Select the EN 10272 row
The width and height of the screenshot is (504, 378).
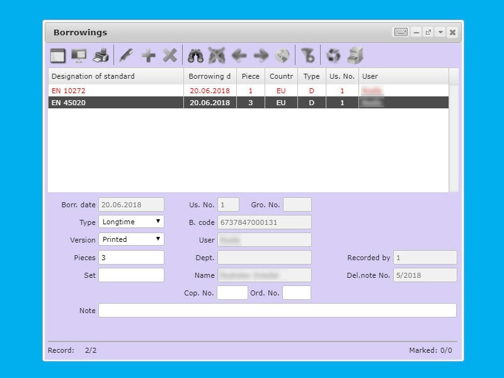click(248, 91)
